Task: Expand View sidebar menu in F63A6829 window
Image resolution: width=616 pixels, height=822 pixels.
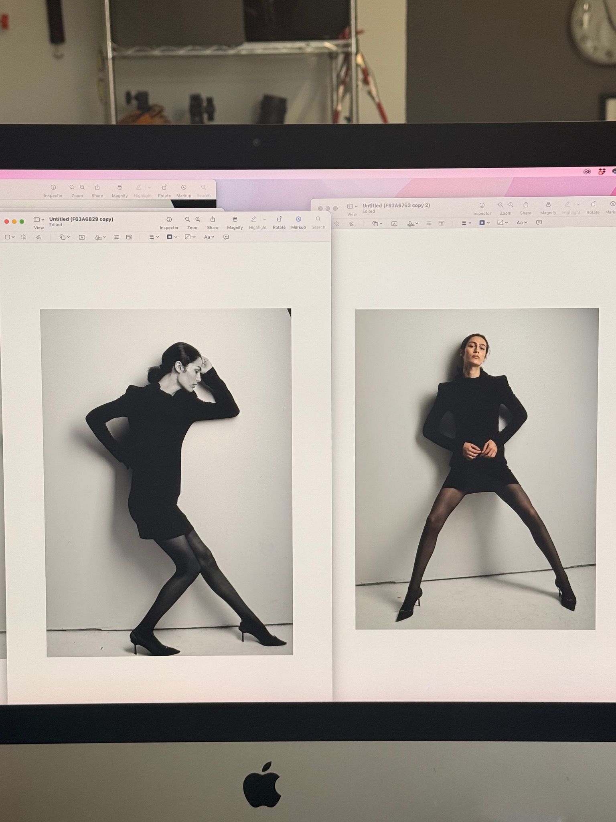Action: coord(39,220)
